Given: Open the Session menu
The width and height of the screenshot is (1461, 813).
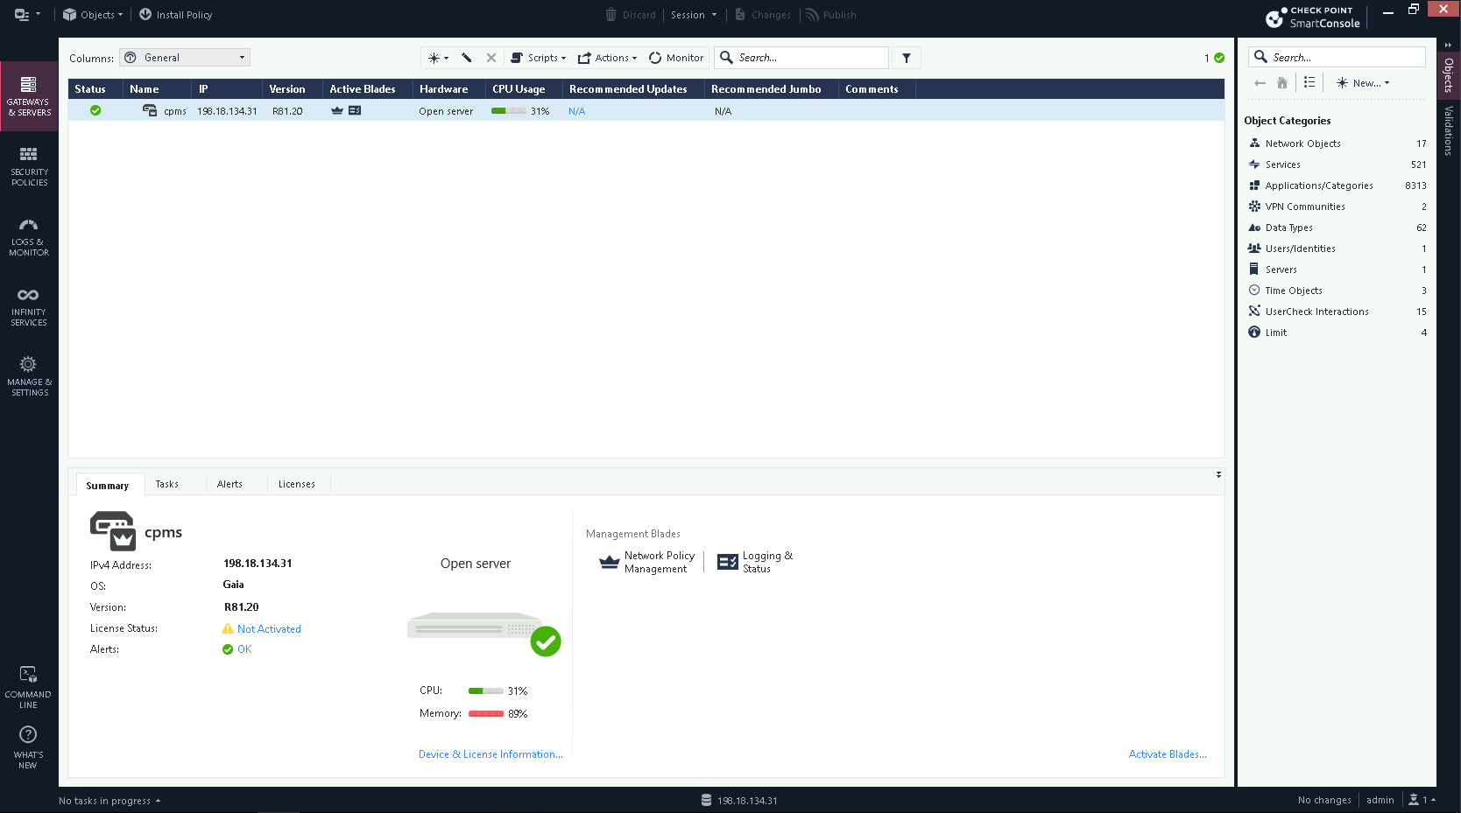Looking at the screenshot, I should coord(693,15).
